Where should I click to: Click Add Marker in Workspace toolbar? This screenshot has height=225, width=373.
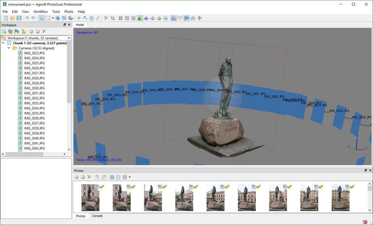pos(17,31)
